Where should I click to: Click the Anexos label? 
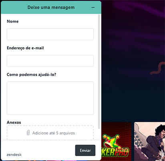[14, 122]
